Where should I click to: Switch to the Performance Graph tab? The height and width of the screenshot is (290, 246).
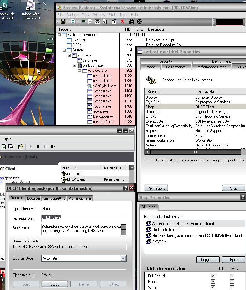(212, 67)
